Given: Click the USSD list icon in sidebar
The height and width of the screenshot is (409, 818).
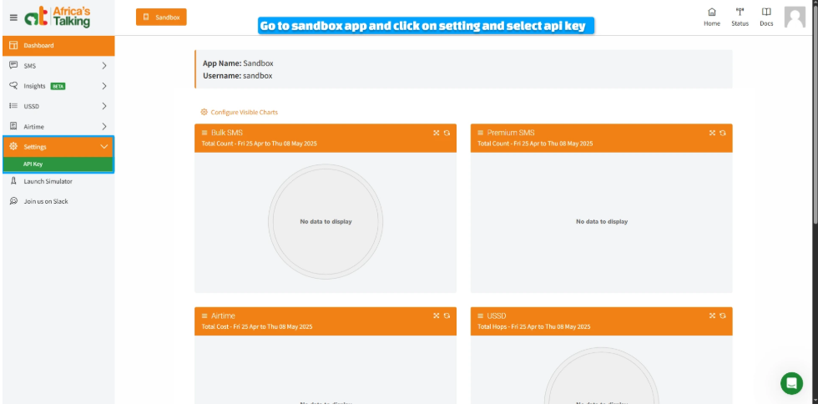Looking at the screenshot, I should point(13,106).
